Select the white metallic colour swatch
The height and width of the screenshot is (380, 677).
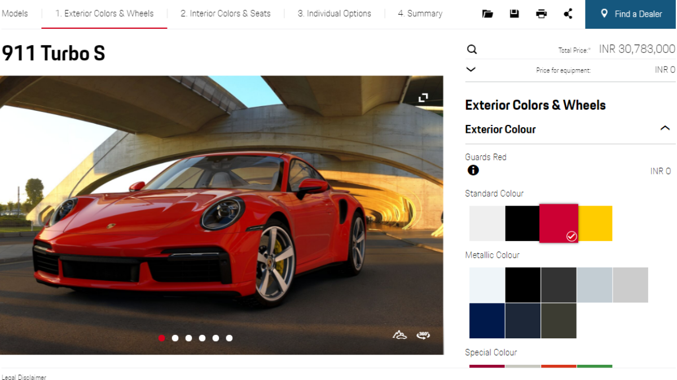coord(487,285)
